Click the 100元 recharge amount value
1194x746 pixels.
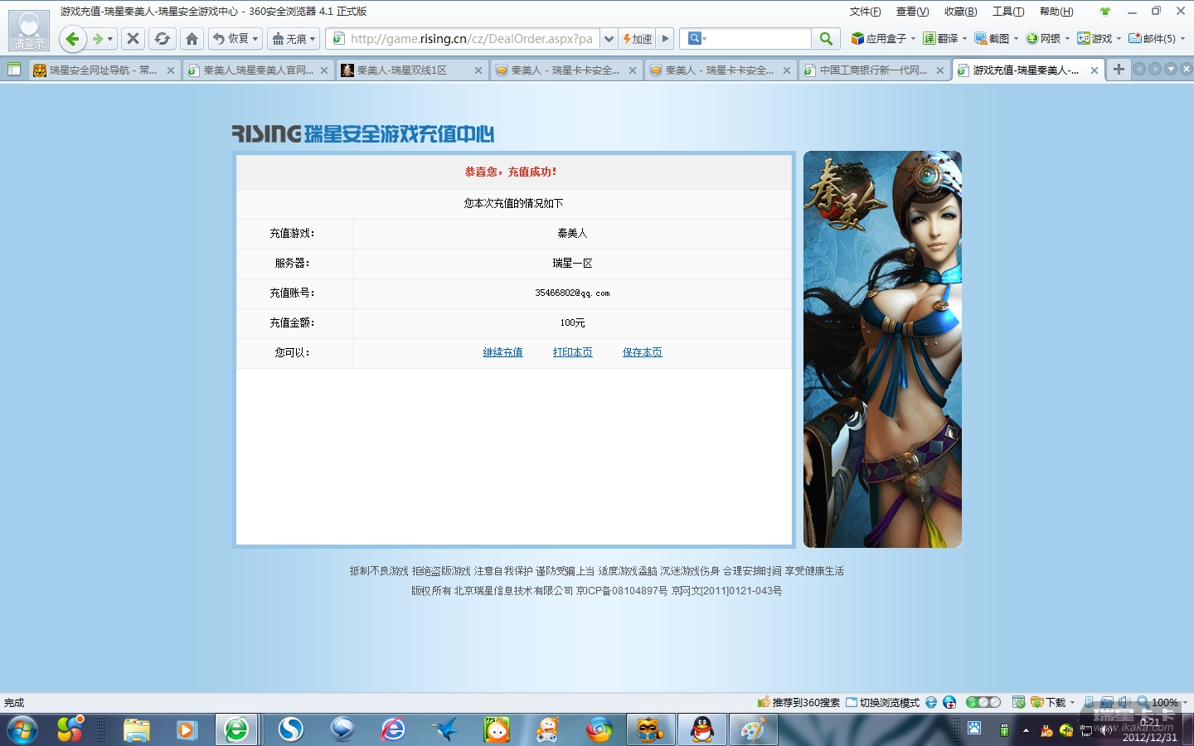[x=572, y=323]
